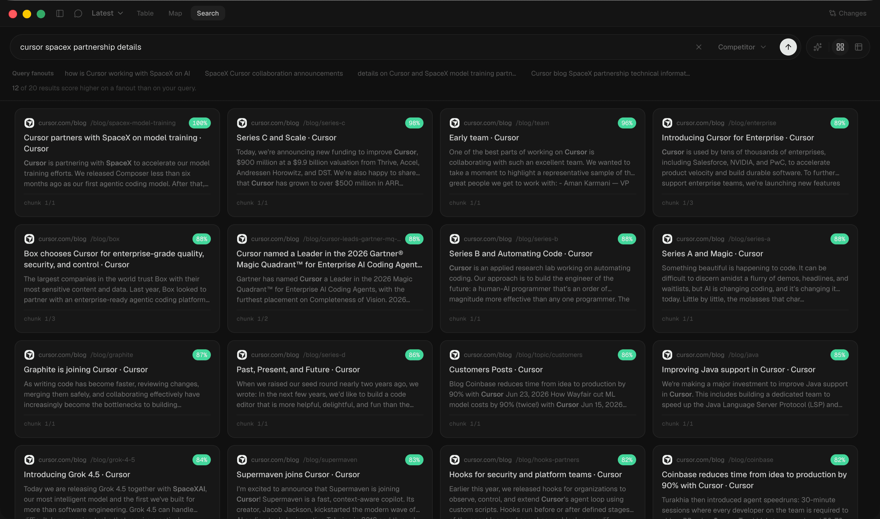Click the 87% badge on Graphite card
The image size is (880, 519).
pyautogui.click(x=202, y=355)
